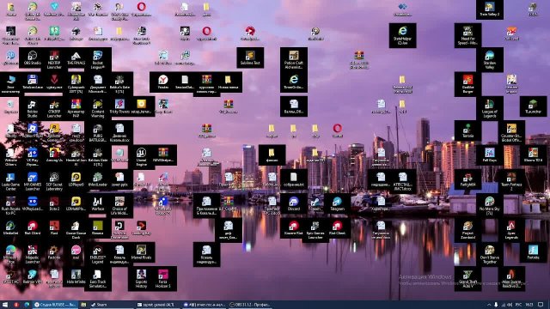Click the Rush Royale for PC icon
Viewport: 550px width, 309px height.
tap(10, 206)
